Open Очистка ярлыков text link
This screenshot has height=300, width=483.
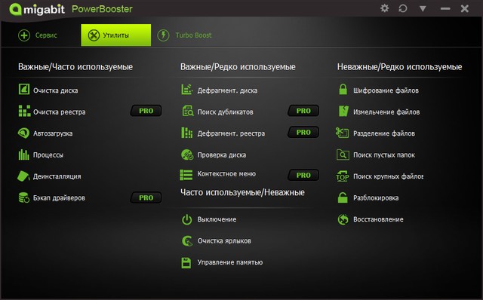click(224, 241)
